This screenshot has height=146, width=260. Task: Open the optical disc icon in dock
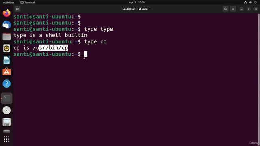coord(6,110)
